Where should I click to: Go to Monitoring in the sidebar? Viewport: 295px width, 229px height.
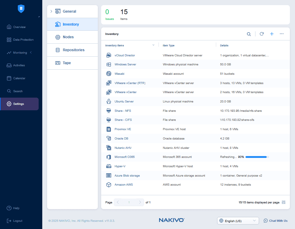click(20, 52)
